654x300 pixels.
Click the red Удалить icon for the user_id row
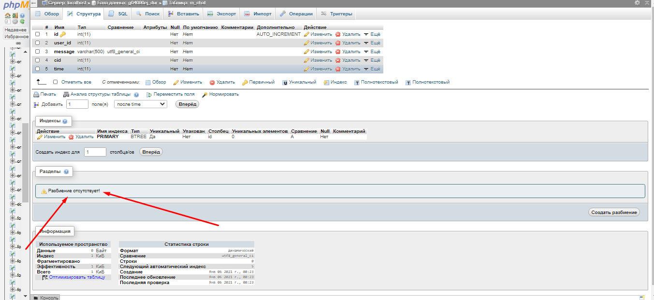tap(338, 43)
